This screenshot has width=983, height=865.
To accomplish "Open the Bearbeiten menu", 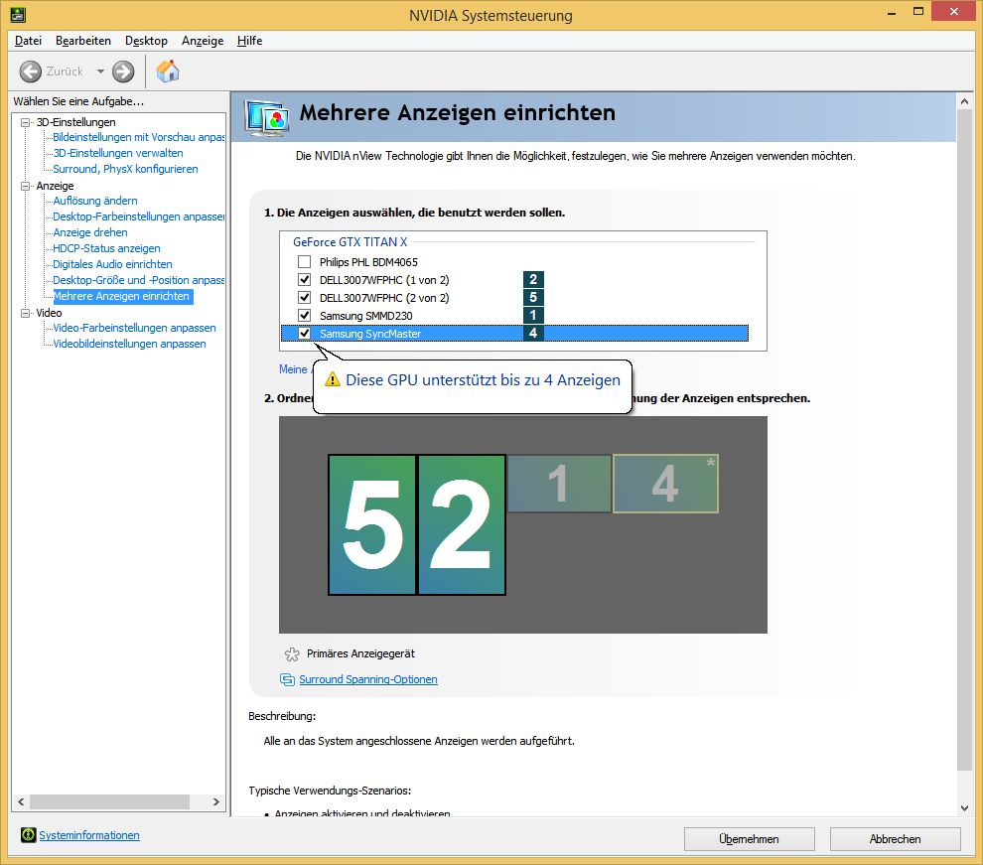I will coord(83,41).
